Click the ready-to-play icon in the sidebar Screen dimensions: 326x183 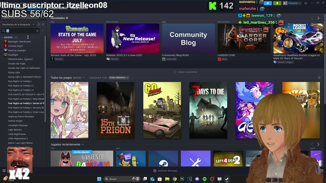tap(43, 24)
